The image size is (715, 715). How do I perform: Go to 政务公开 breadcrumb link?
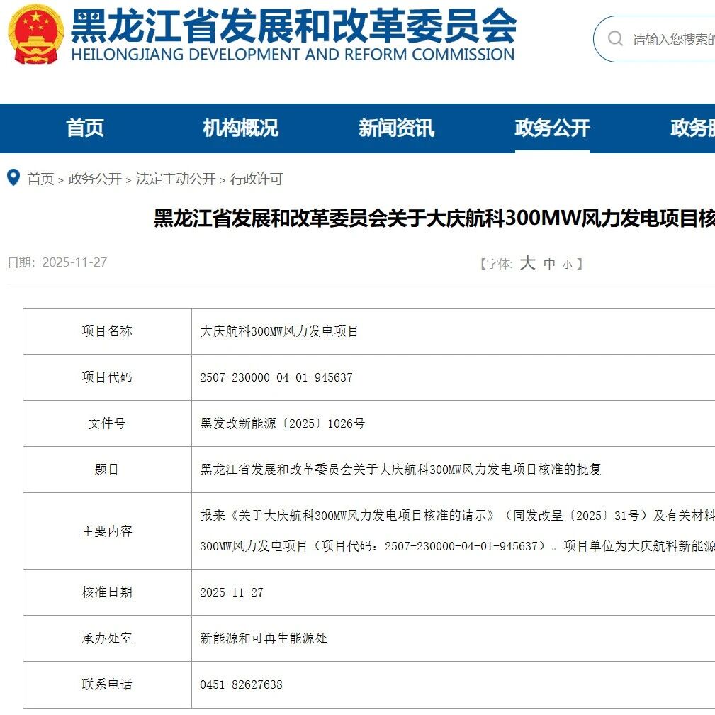(95, 179)
